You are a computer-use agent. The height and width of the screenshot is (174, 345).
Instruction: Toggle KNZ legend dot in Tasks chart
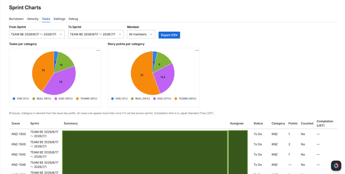[x=56, y=99]
